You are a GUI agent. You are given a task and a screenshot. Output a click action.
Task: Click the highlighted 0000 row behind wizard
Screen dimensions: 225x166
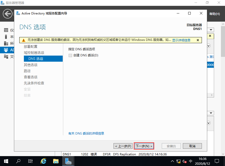coord(211,65)
